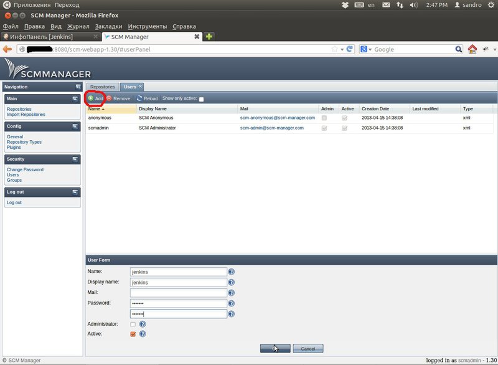Click the Add user button
The width and height of the screenshot is (498, 365).
tap(96, 98)
